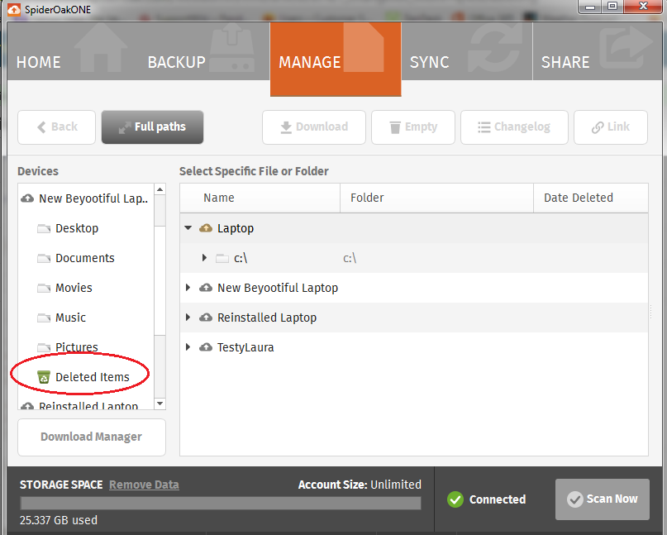Click the Deleted Items recycle bin icon

click(44, 377)
